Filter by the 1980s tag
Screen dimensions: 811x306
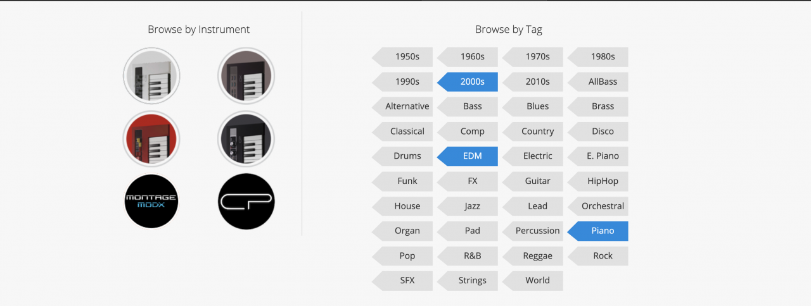[602, 57]
